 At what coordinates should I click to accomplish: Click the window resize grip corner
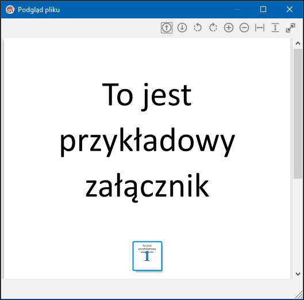pyautogui.click(x=299, y=295)
